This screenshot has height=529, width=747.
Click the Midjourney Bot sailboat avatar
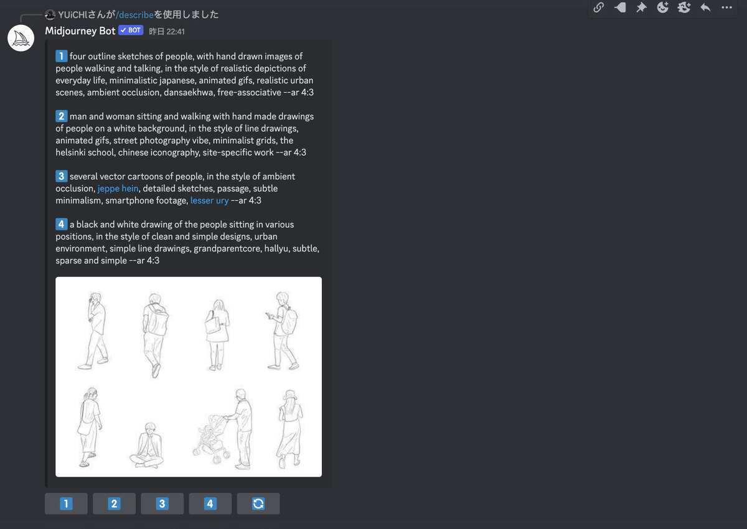pyautogui.click(x=21, y=38)
